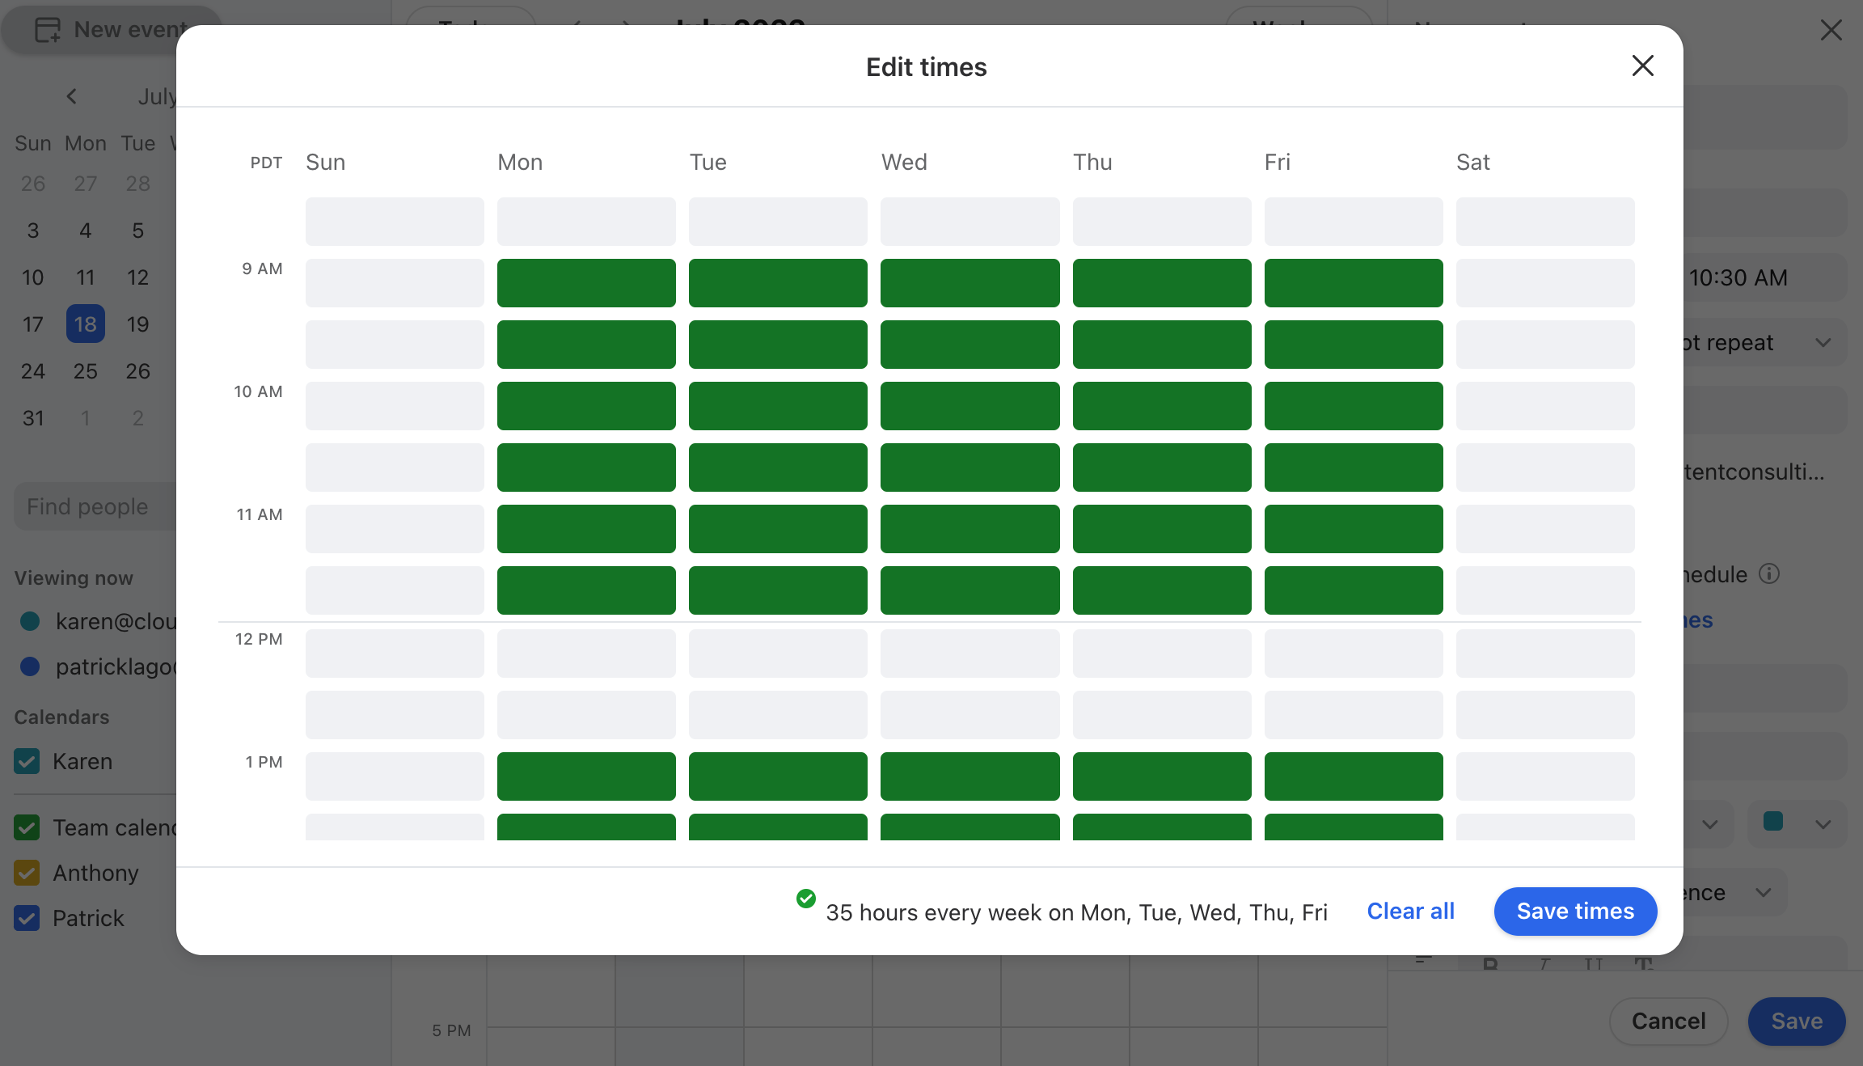Close the Edit times dialog
Viewport: 1863px width, 1066px height.
click(x=1642, y=66)
